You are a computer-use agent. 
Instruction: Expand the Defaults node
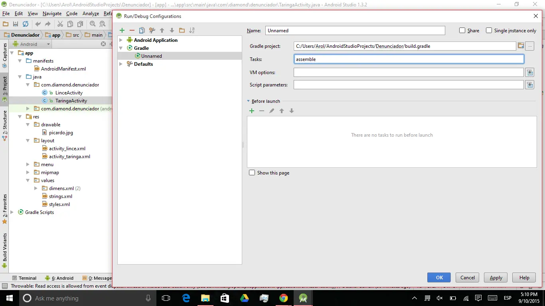tap(121, 64)
